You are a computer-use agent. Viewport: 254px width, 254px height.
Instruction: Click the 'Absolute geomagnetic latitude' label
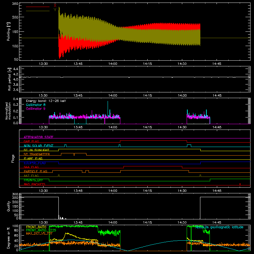(x=219, y=227)
